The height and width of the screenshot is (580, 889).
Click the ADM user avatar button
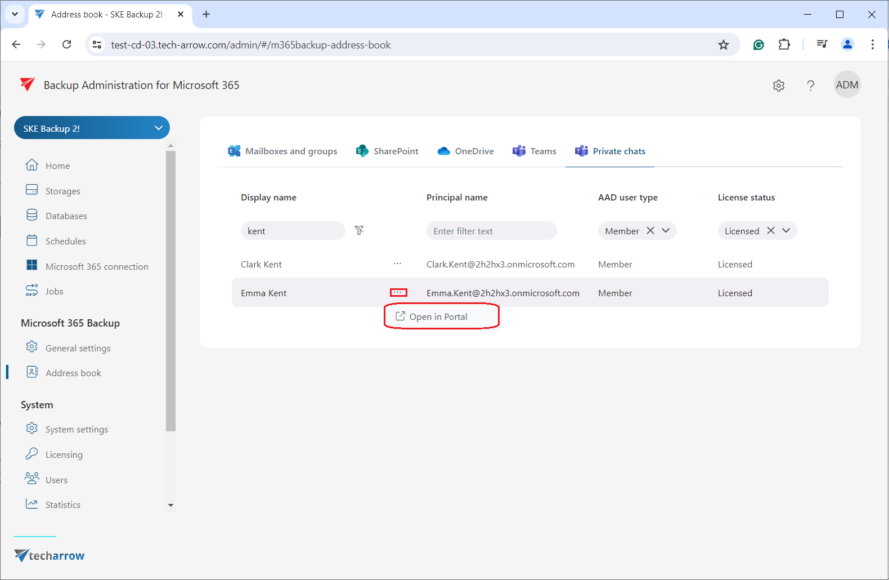tap(847, 85)
